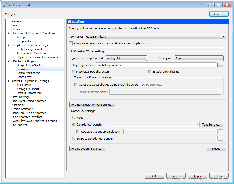Screen dimensions: 234x184
Task: Open Design Entry/Synthesis page
Action: click(32, 65)
